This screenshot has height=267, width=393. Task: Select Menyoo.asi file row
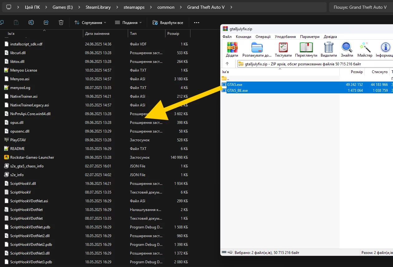[x=96, y=79]
